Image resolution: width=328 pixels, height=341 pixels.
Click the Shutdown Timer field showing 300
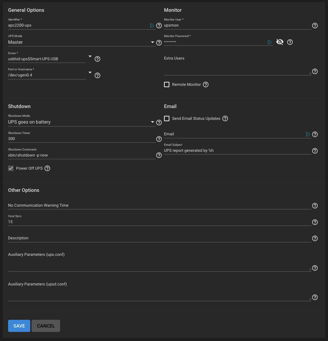[82, 139]
